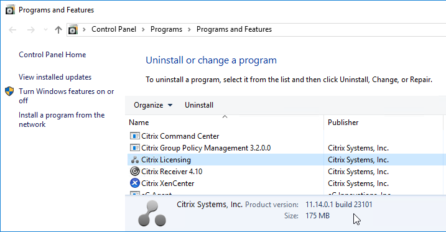Click the Up arrow navigation icon
The height and width of the screenshot is (232, 446).
coord(58,30)
